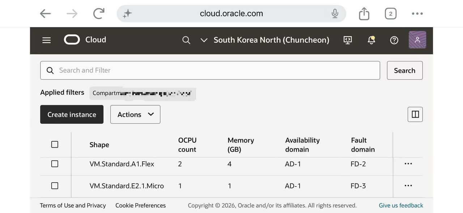Click the FD-2 fault domain cell
Viewport: 463px width, 213px height.
(358, 164)
